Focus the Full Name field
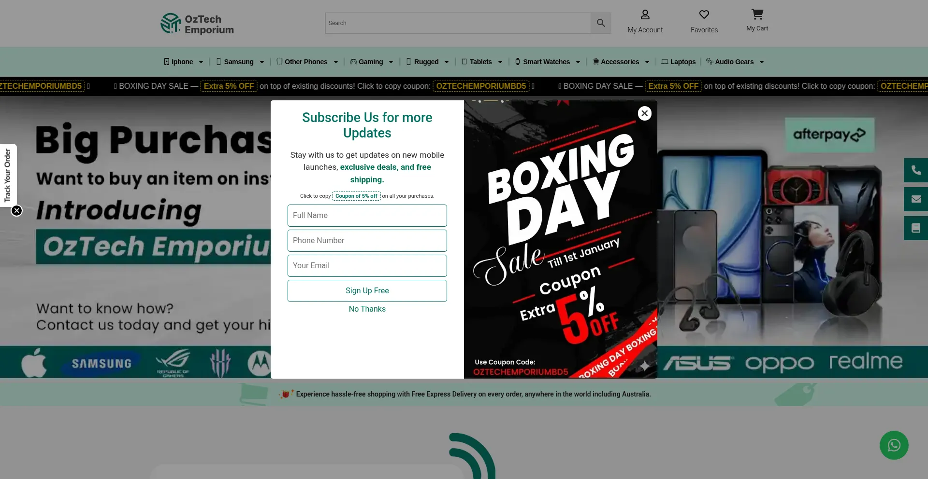The width and height of the screenshot is (928, 479). [x=367, y=216]
